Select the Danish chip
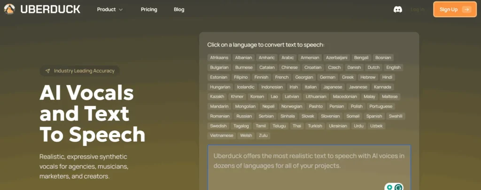The image size is (481, 190). coord(354,68)
